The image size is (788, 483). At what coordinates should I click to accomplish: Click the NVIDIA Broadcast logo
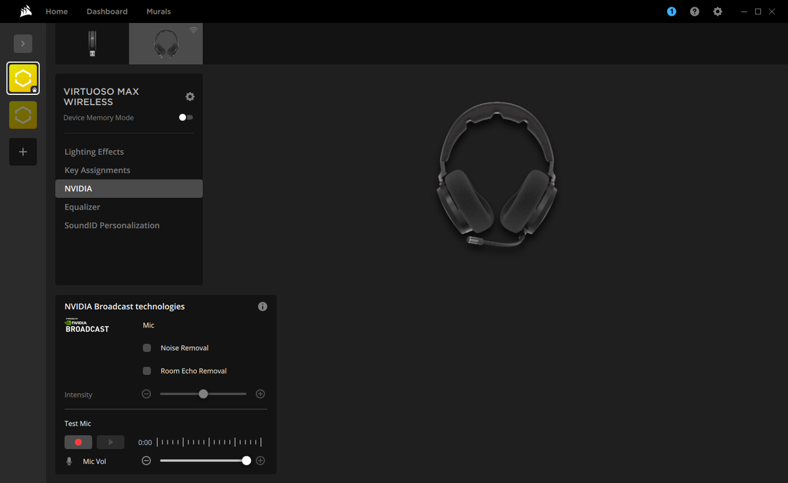[x=87, y=326]
